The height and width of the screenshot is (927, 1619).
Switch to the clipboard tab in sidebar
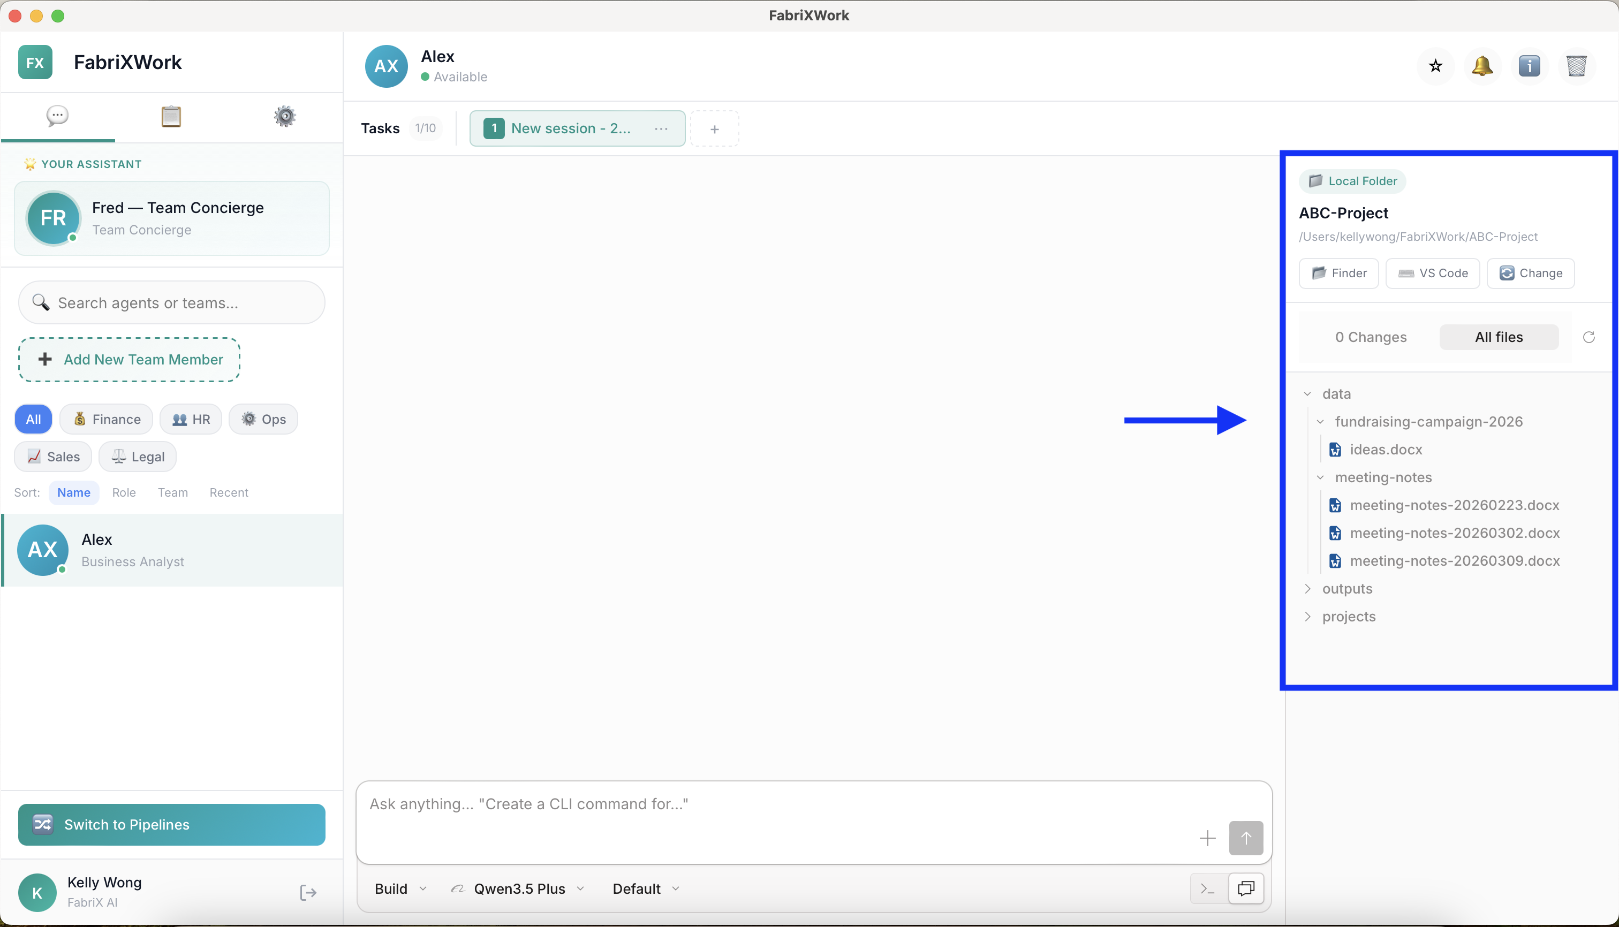171,117
